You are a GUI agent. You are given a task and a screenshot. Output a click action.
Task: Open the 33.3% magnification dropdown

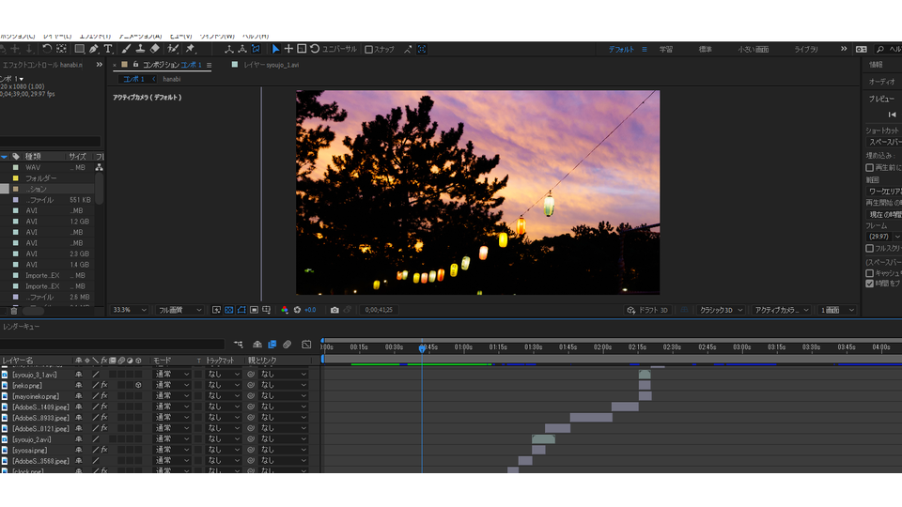point(130,310)
